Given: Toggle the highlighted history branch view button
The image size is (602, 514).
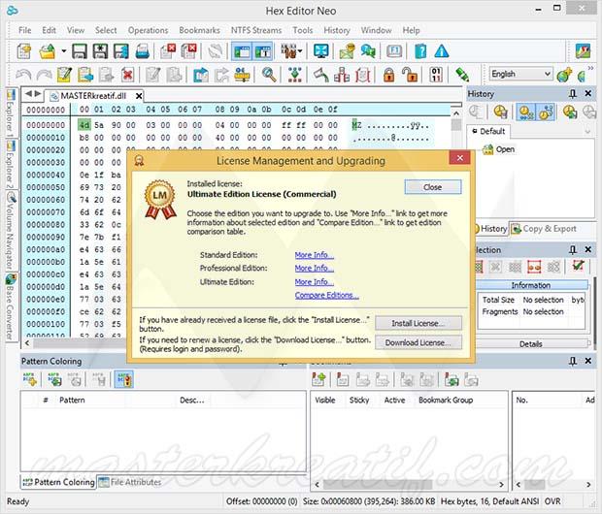Looking at the screenshot, I should pyautogui.click(x=546, y=112).
